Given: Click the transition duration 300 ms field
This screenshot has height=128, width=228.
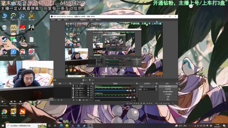Looking at the screenshot, I should (x=148, y=89).
